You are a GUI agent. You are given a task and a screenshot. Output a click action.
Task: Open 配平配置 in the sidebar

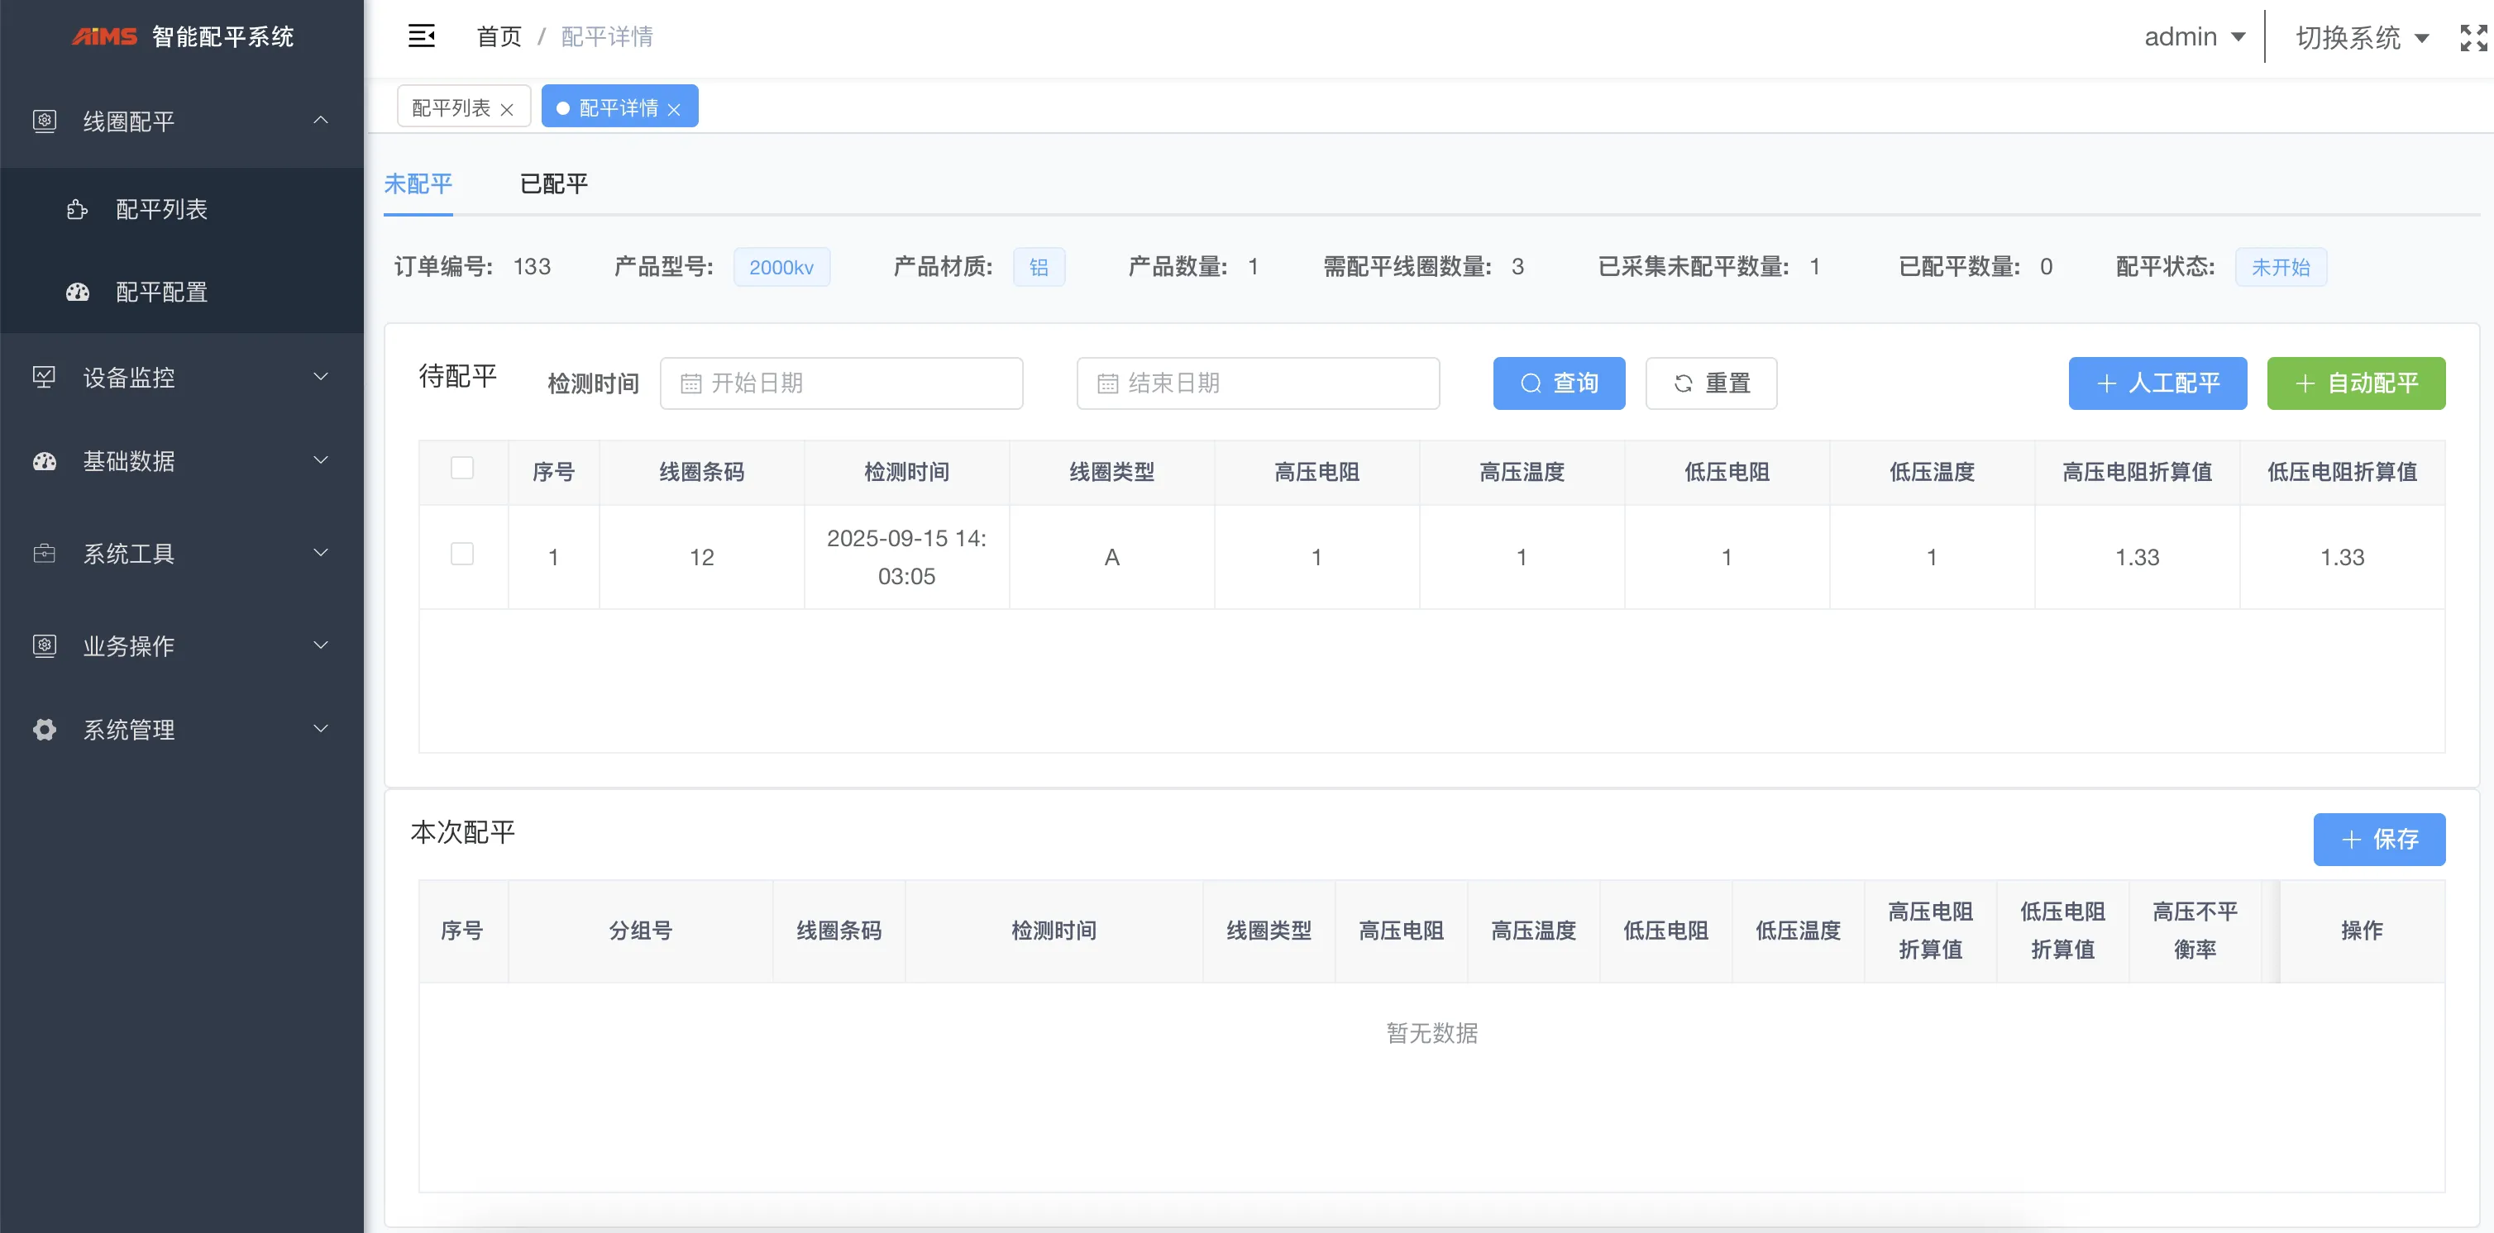pyautogui.click(x=182, y=293)
